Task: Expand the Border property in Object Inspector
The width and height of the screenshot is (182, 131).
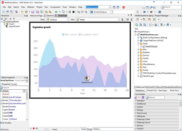Action: (2, 100)
